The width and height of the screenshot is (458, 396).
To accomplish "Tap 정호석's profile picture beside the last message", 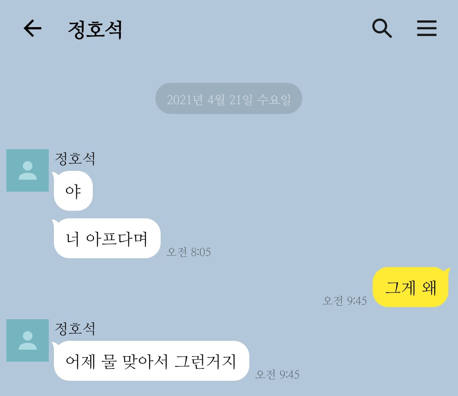I will [x=28, y=340].
